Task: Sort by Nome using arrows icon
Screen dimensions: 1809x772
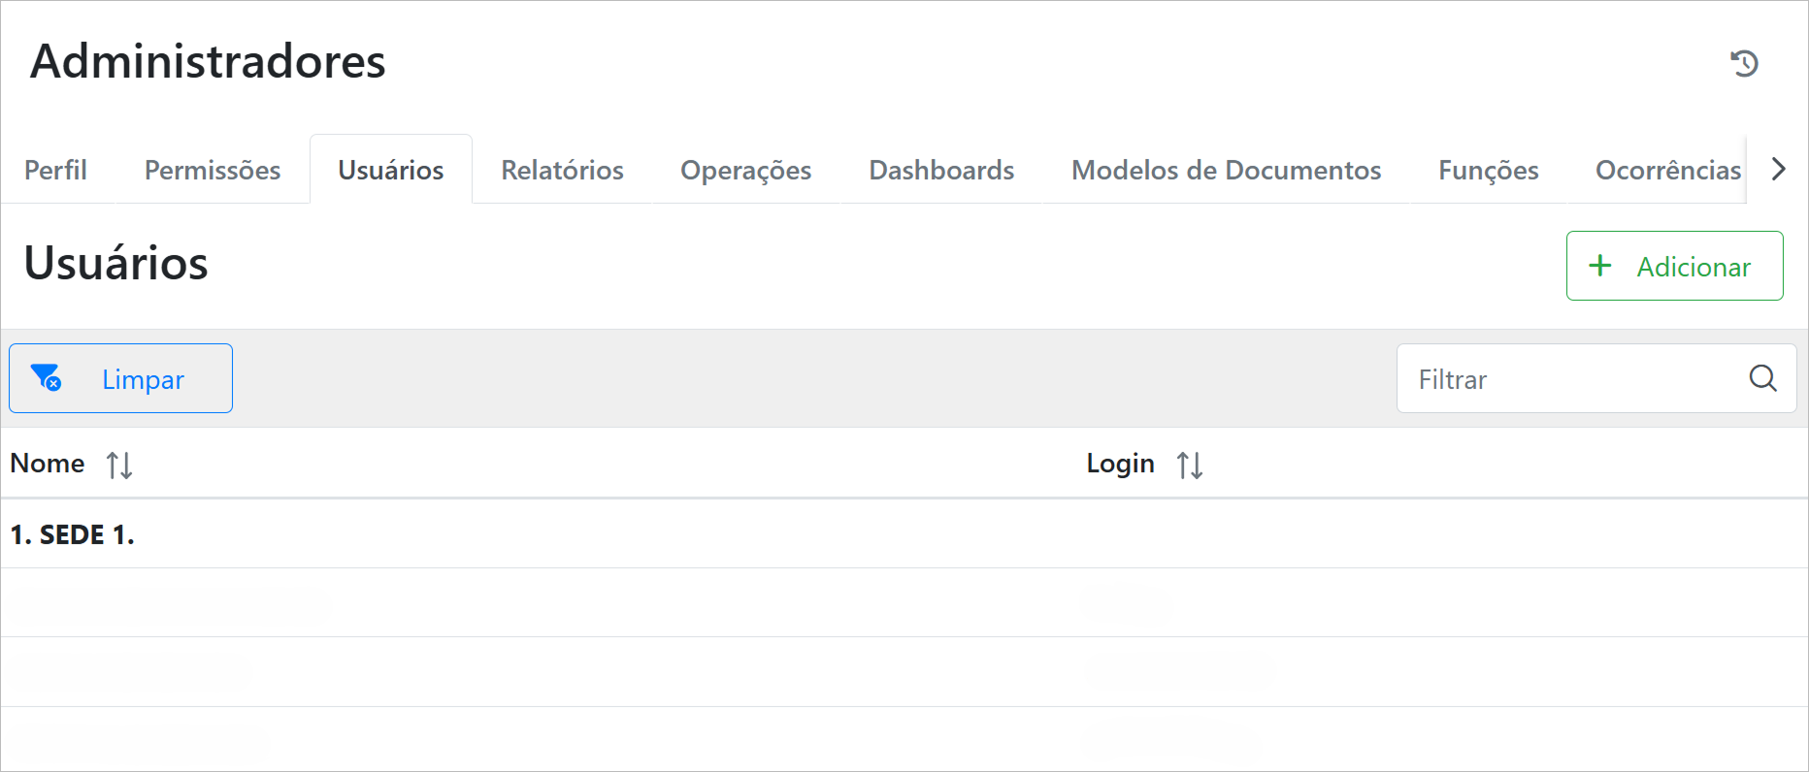Action: (x=119, y=466)
